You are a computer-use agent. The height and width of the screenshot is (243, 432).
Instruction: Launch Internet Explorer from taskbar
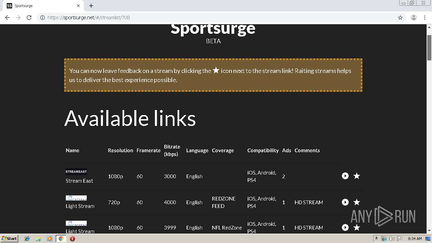pyautogui.click(x=27, y=239)
